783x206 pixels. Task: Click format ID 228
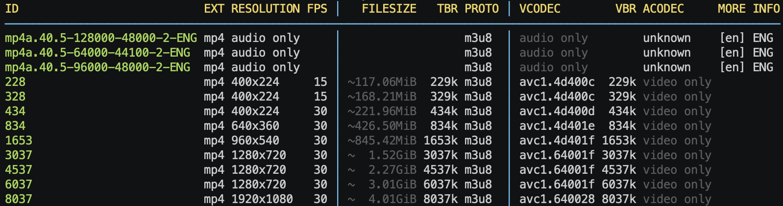point(15,82)
